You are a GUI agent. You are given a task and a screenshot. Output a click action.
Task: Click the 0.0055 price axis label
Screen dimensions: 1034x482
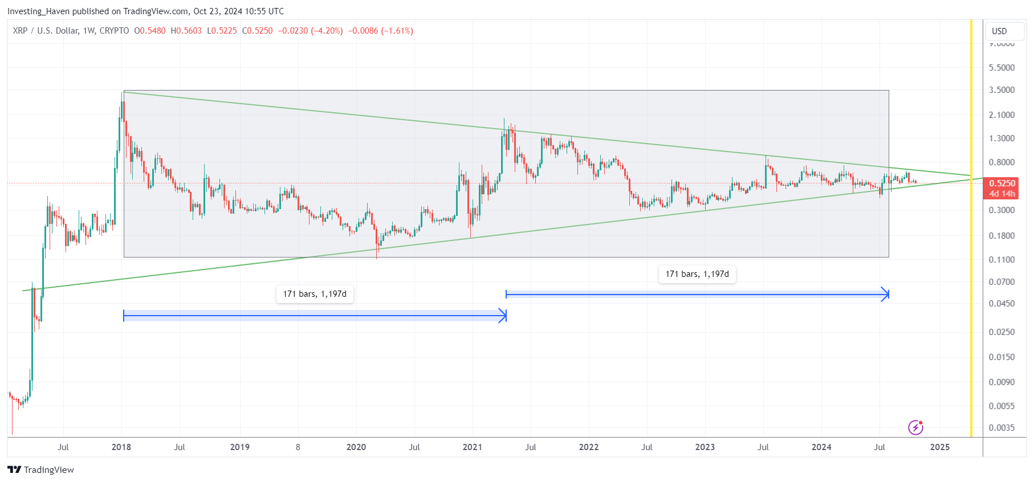1002,406
